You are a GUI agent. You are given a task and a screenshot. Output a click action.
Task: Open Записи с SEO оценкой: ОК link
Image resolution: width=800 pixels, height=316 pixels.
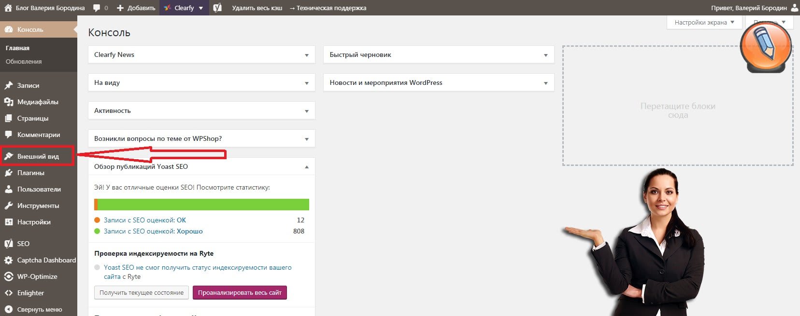pos(145,220)
